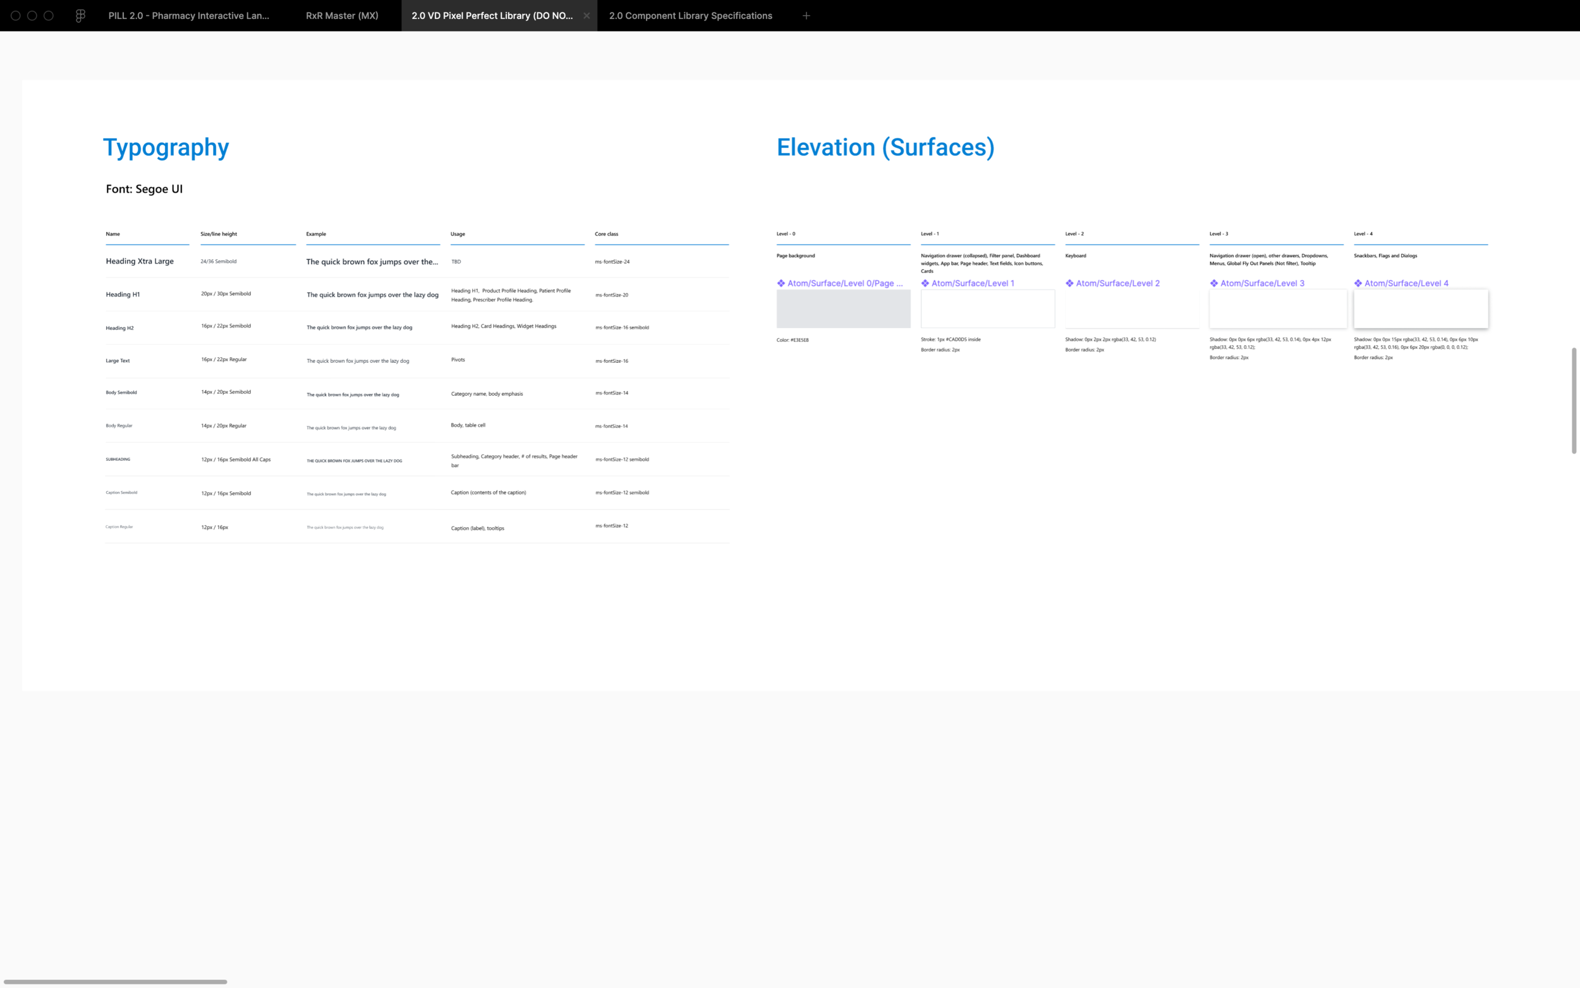Open 2.0 Component Library Specifications tab
The height and width of the screenshot is (988, 1580).
pyautogui.click(x=690, y=16)
